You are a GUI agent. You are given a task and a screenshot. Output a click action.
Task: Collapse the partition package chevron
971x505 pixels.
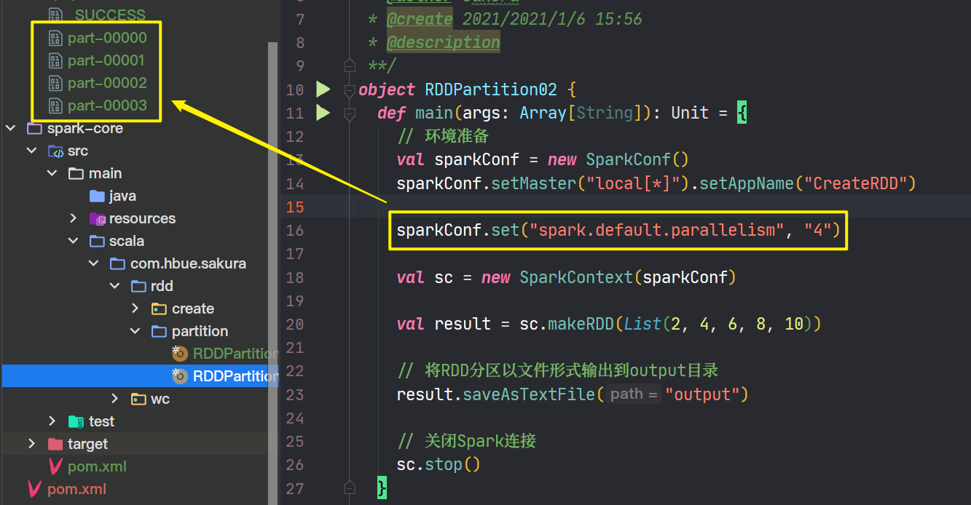[x=135, y=332]
